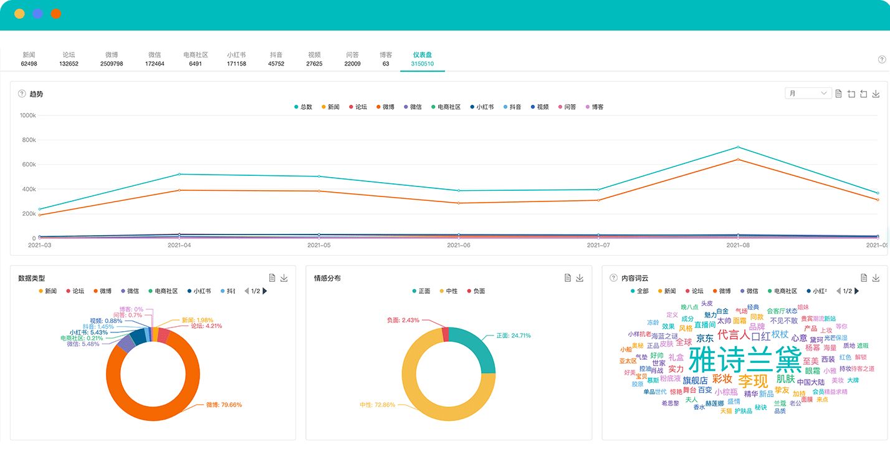Switch to the 论坛 tab

click(x=69, y=59)
